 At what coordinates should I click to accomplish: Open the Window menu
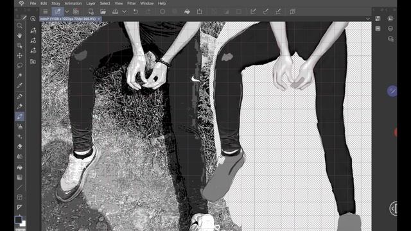point(147,3)
